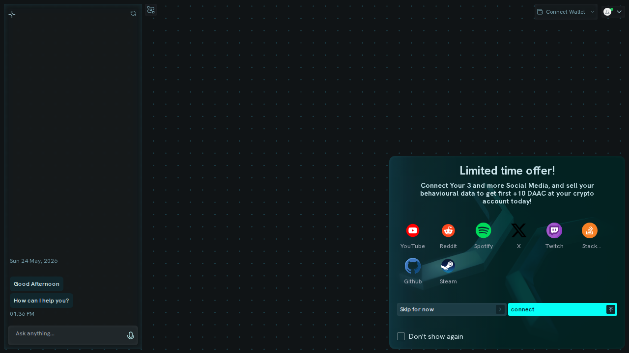
Task: Select the Twitch social icon
Action: coord(554,230)
